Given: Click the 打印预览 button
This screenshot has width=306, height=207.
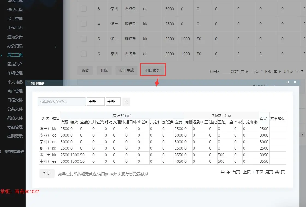Looking at the screenshot, I should [153, 70].
